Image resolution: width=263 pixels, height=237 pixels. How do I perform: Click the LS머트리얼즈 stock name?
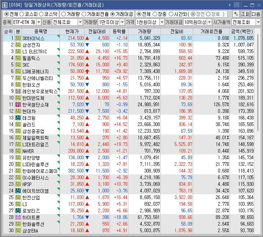36,144
